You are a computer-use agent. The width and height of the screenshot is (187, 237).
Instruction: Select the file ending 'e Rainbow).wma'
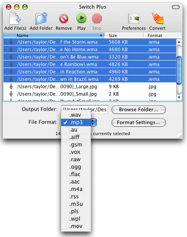click(90, 64)
